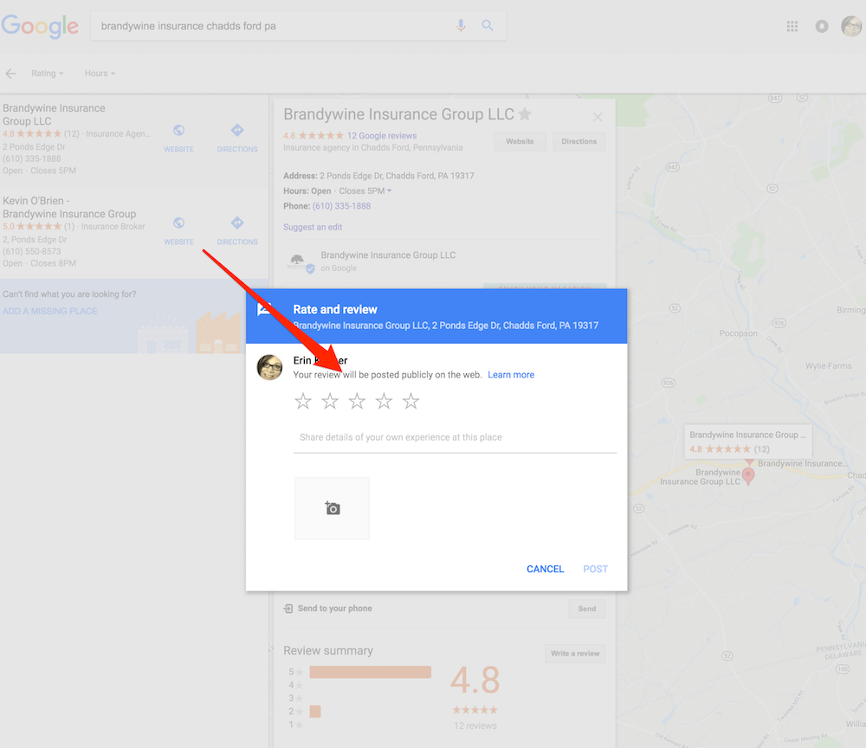Image resolution: width=866 pixels, height=748 pixels.
Task: Click Write a review button
Action: point(575,654)
